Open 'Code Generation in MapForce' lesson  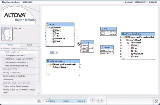(x=19, y=62)
